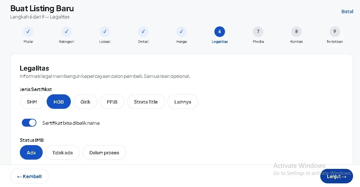Open the Harga step checkmark
Screen dimensions: 360x187
181,32
